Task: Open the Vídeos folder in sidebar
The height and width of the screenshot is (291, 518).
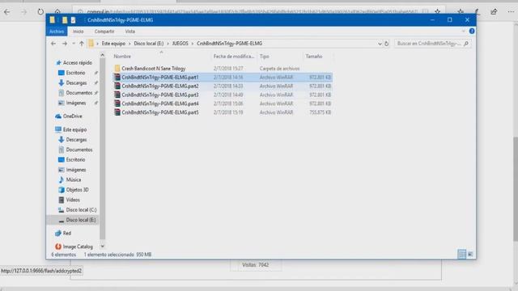Action: [x=73, y=200]
